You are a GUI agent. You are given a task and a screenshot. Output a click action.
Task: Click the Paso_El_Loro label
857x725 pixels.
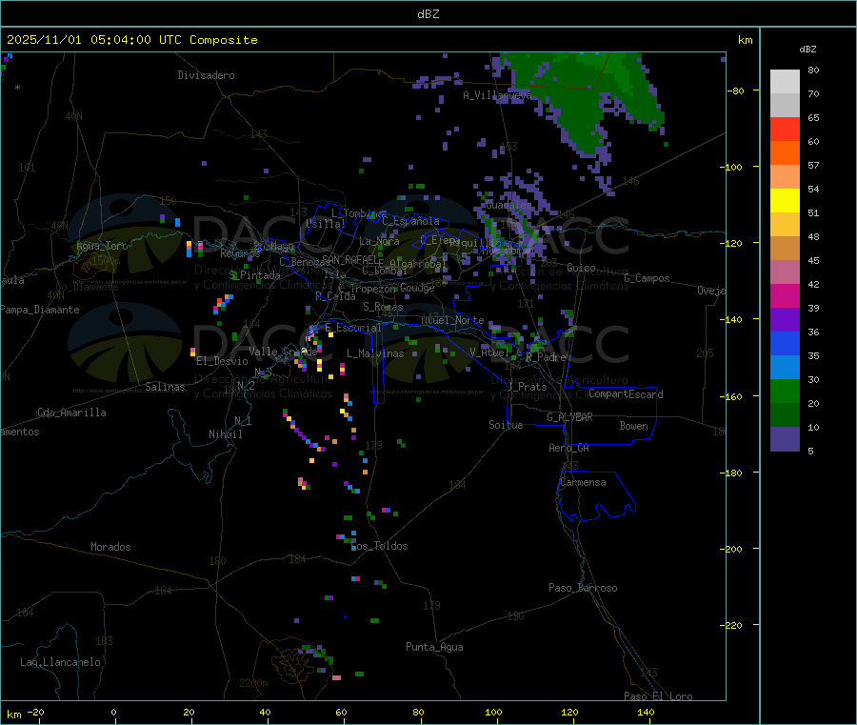(658, 696)
